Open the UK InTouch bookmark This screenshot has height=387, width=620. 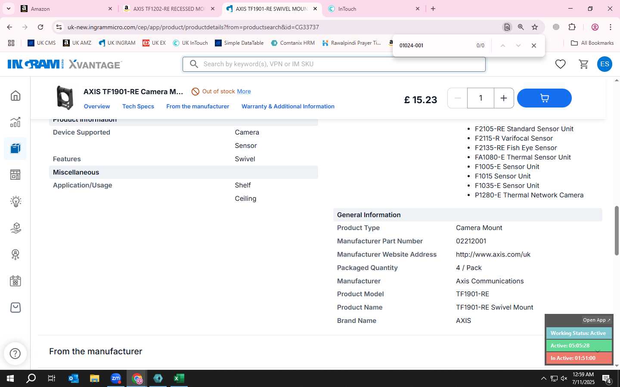[190, 43]
